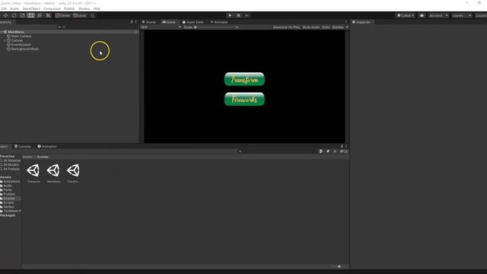Click the Assets breadcrumb in Project panel

[27, 157]
